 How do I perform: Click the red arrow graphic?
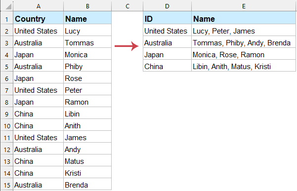pyautogui.click(x=127, y=46)
